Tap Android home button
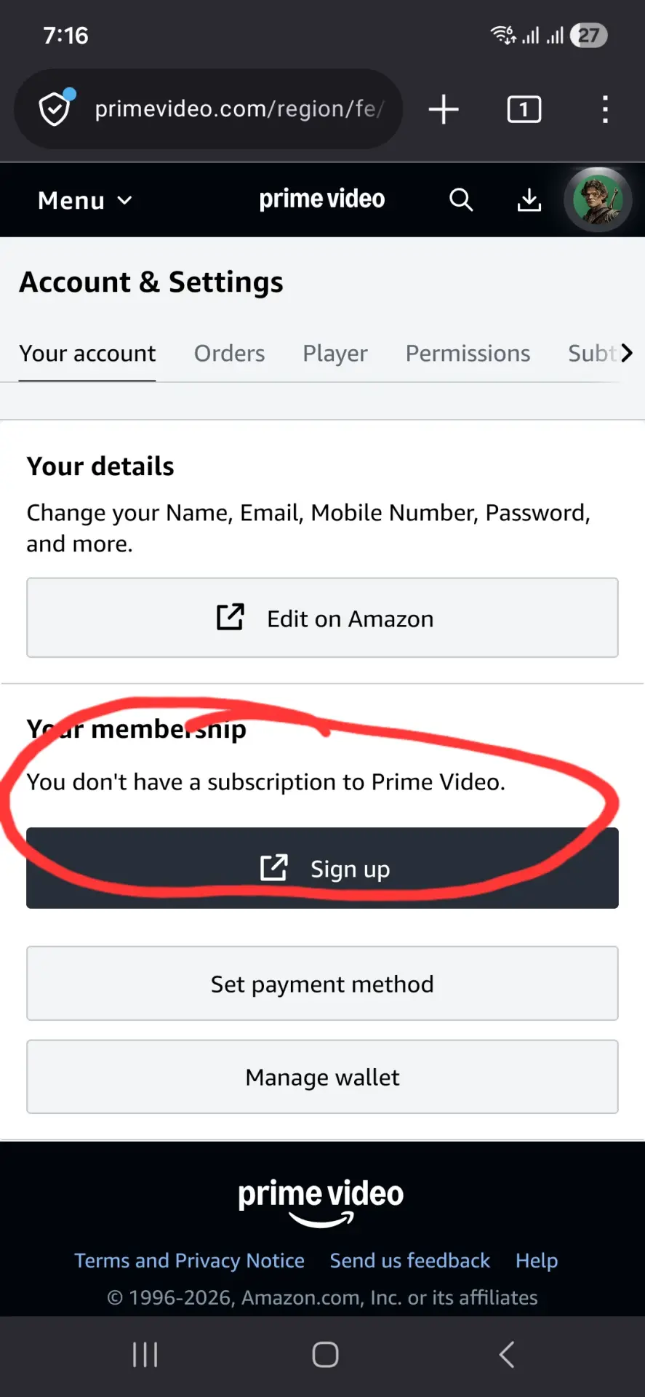This screenshot has height=1397, width=645. click(x=325, y=1355)
